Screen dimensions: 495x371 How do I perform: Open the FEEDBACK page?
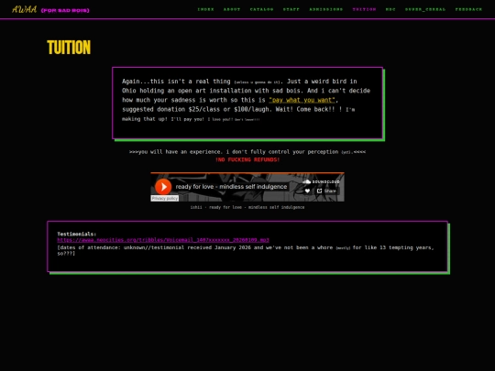pos(468,9)
